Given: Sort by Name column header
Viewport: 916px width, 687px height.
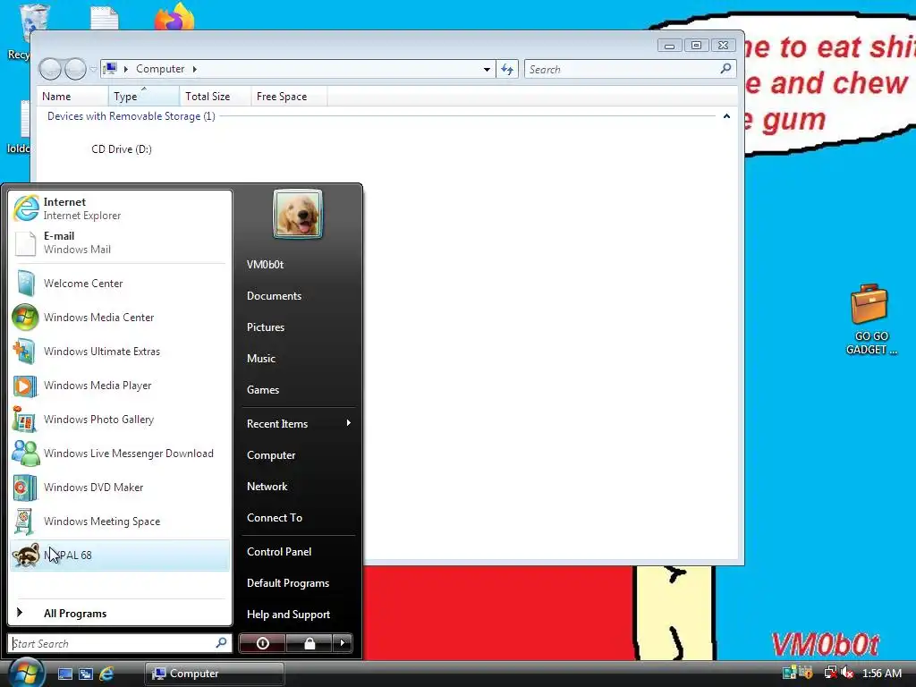Looking at the screenshot, I should 73,97.
